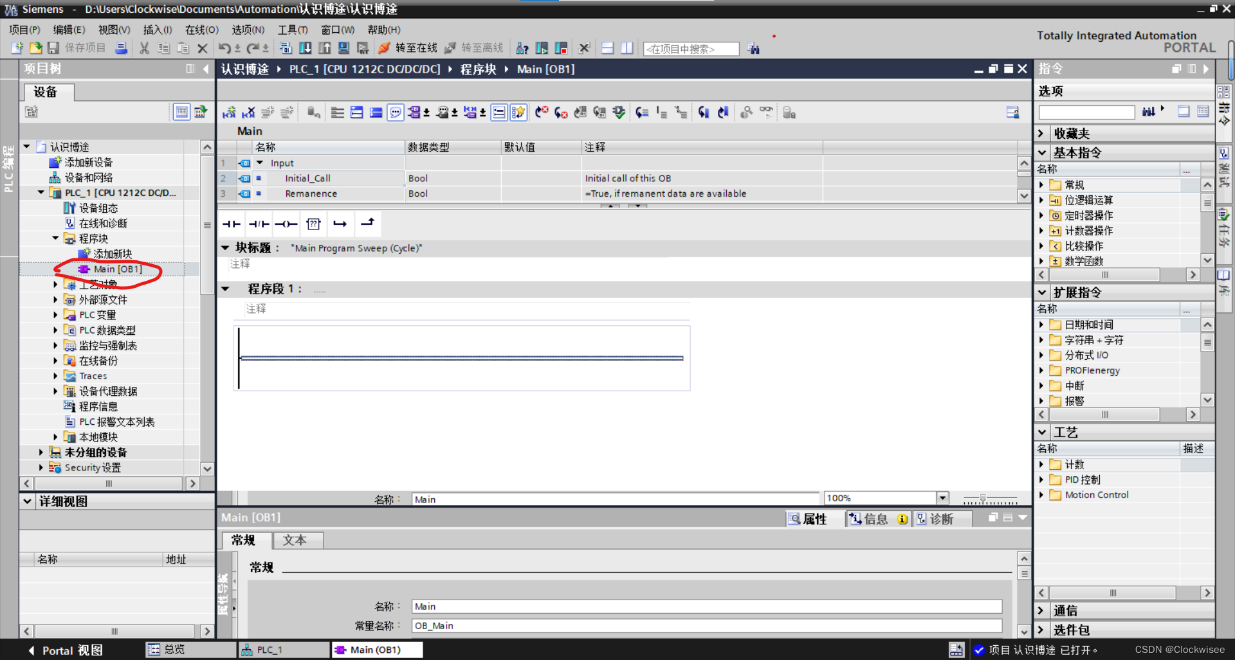1235x660 pixels.
Task: Collapse the 程序块 folder
Action: pos(55,238)
